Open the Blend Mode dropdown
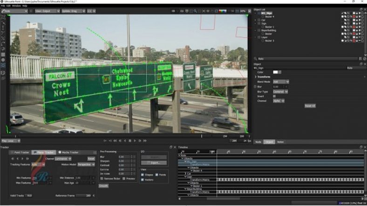Screen dimensions: 367x206 point(280,82)
